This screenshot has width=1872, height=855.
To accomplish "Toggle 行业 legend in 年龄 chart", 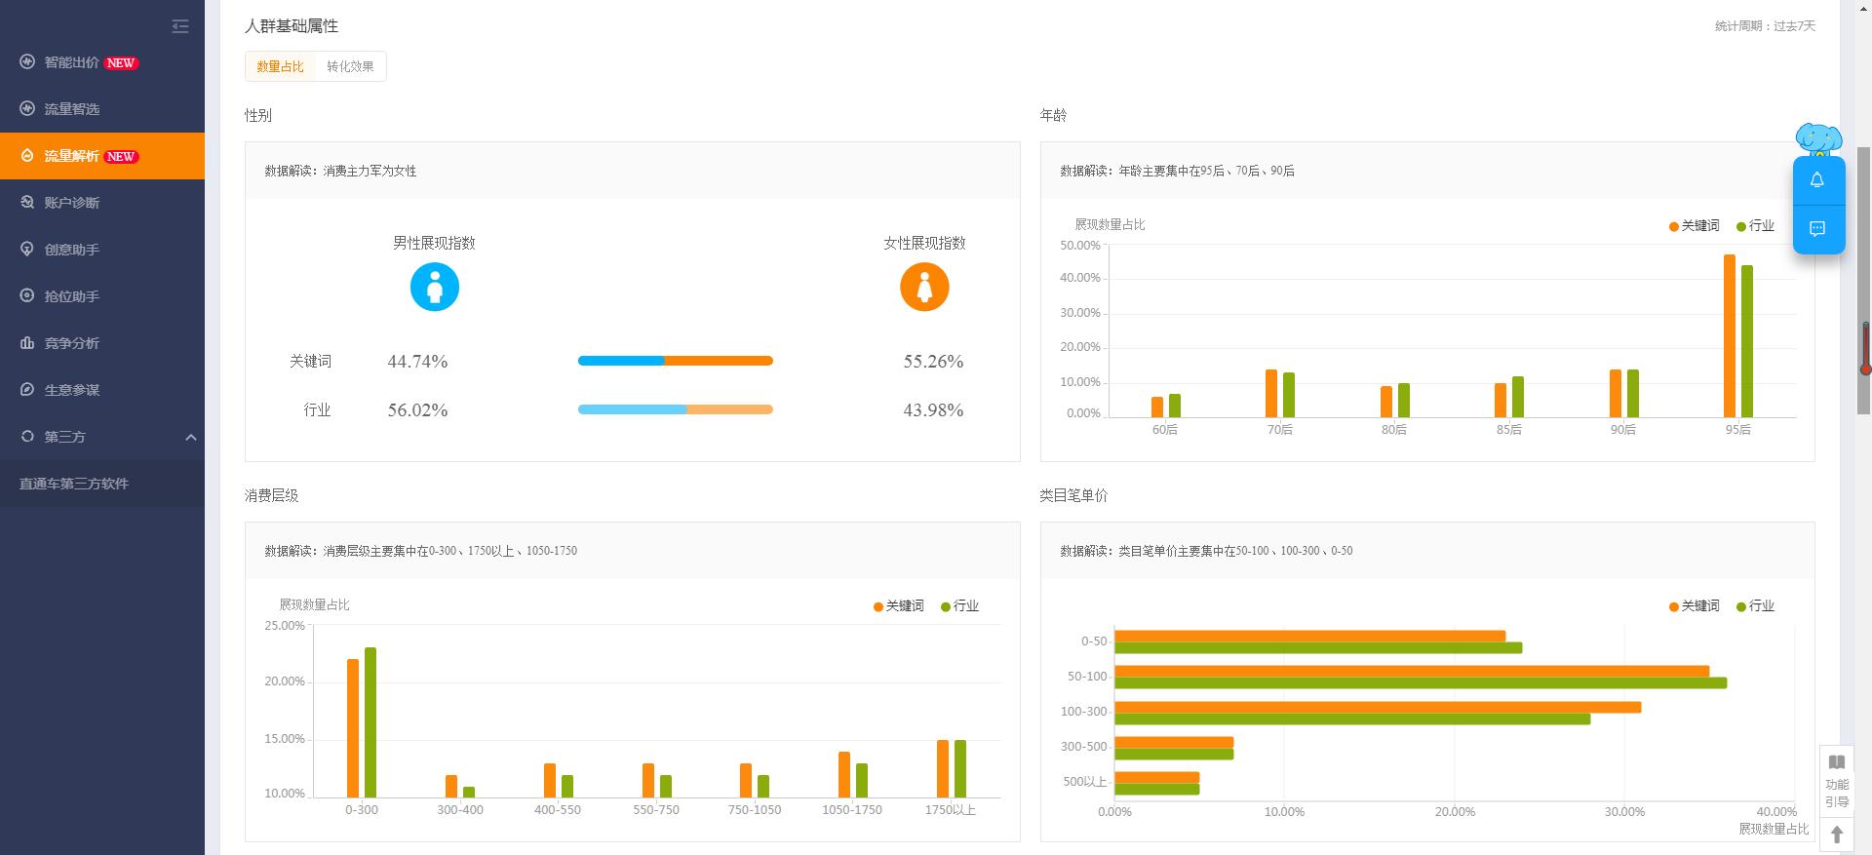I will [1755, 225].
